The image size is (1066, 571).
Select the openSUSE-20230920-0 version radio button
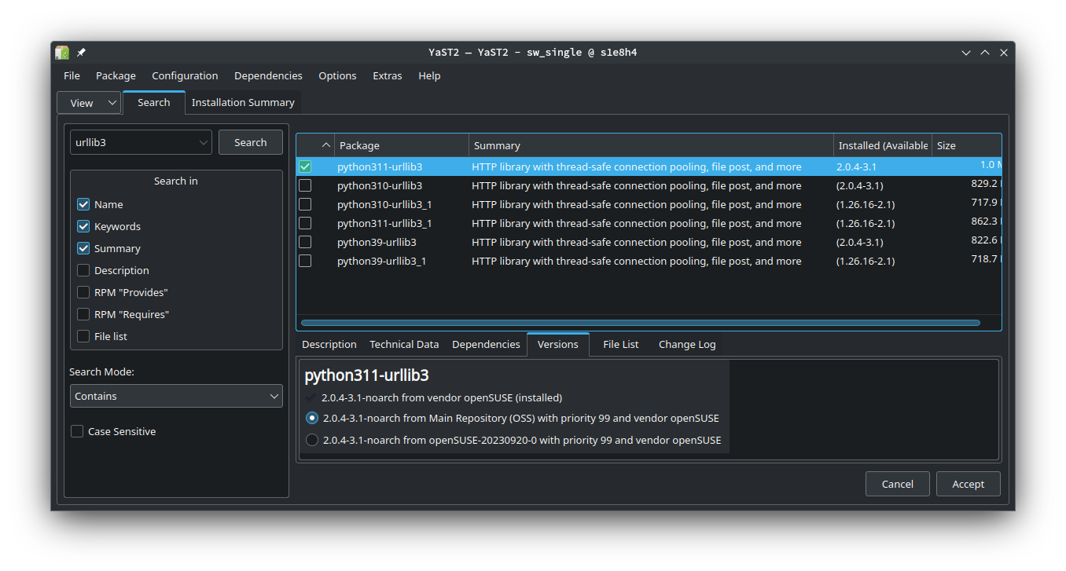click(x=312, y=440)
